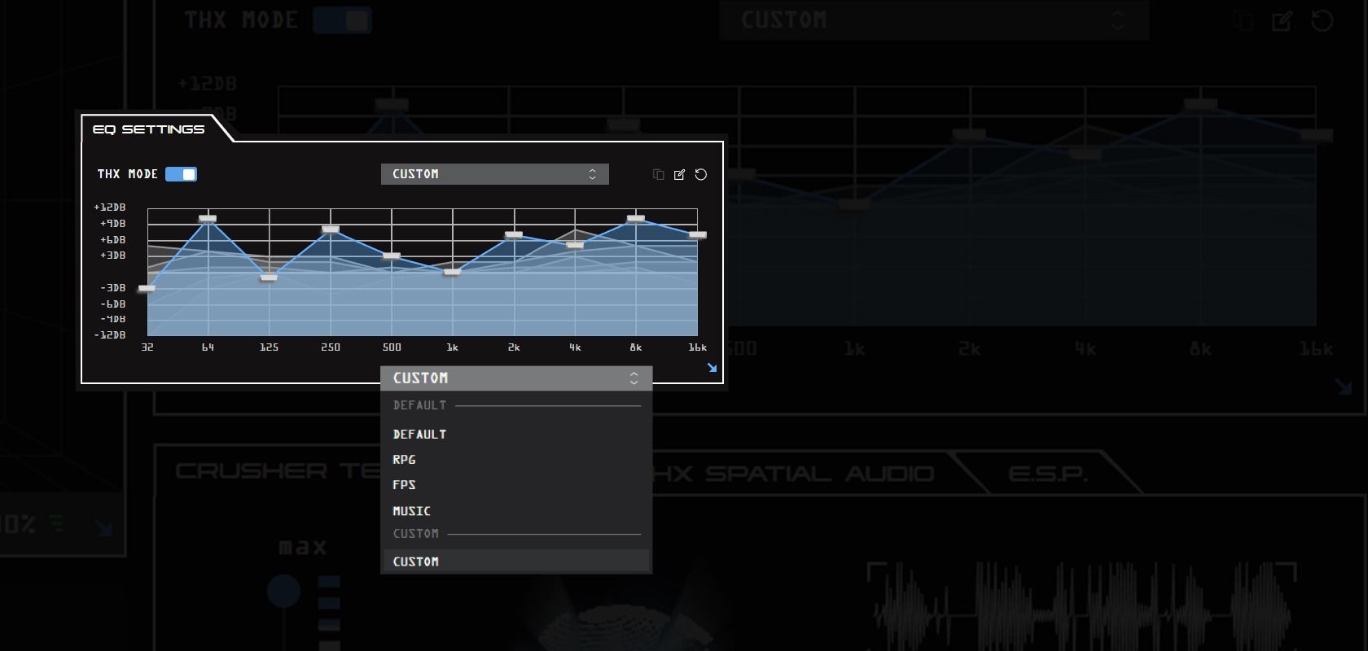
Task: Click the 8k EQ band slider handle
Action: coord(636,219)
